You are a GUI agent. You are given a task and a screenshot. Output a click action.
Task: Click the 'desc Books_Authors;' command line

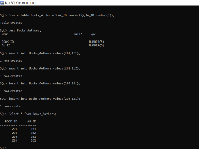point(21,31)
